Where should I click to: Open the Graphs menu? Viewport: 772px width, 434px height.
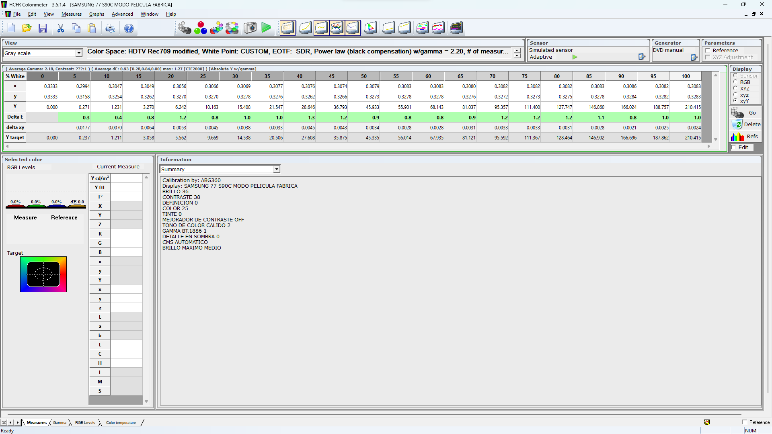(x=96, y=14)
